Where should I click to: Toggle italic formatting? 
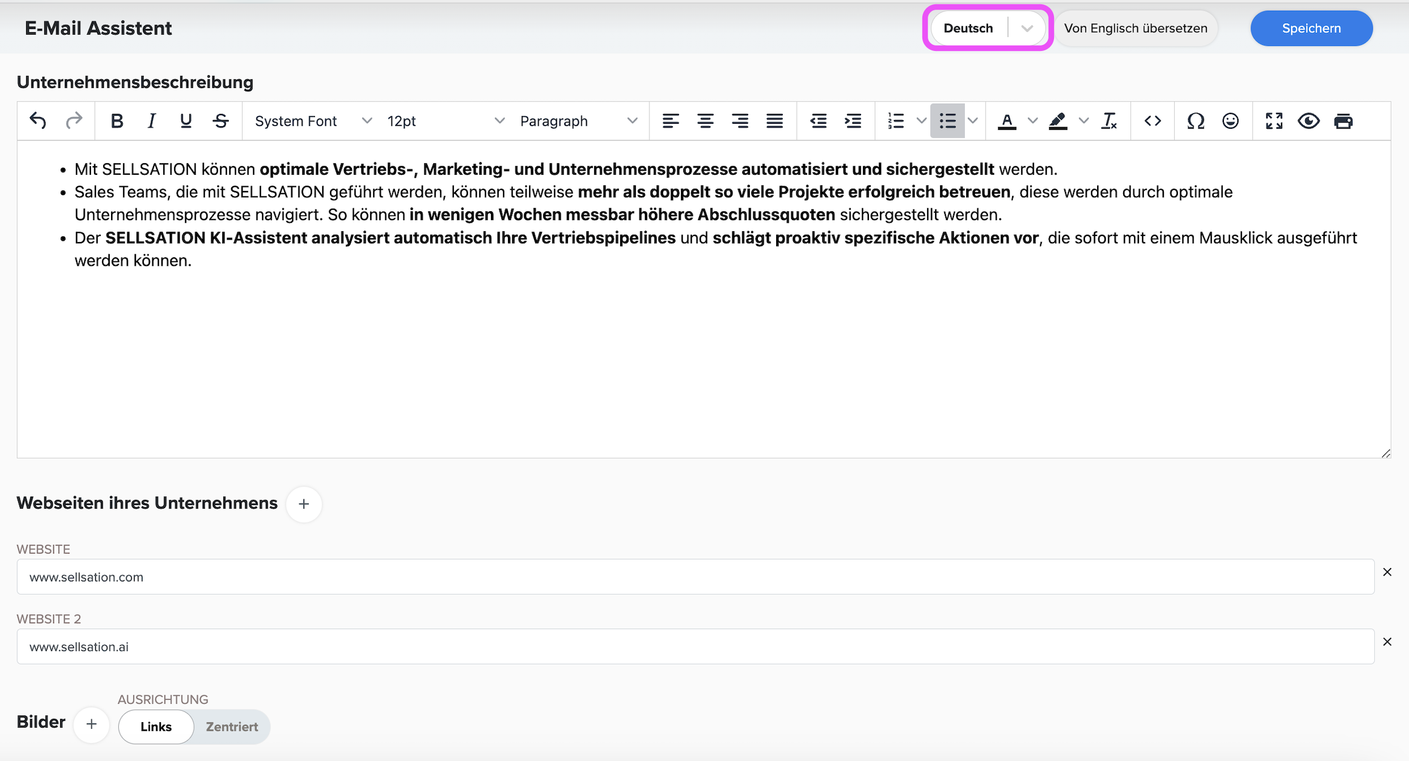point(152,121)
